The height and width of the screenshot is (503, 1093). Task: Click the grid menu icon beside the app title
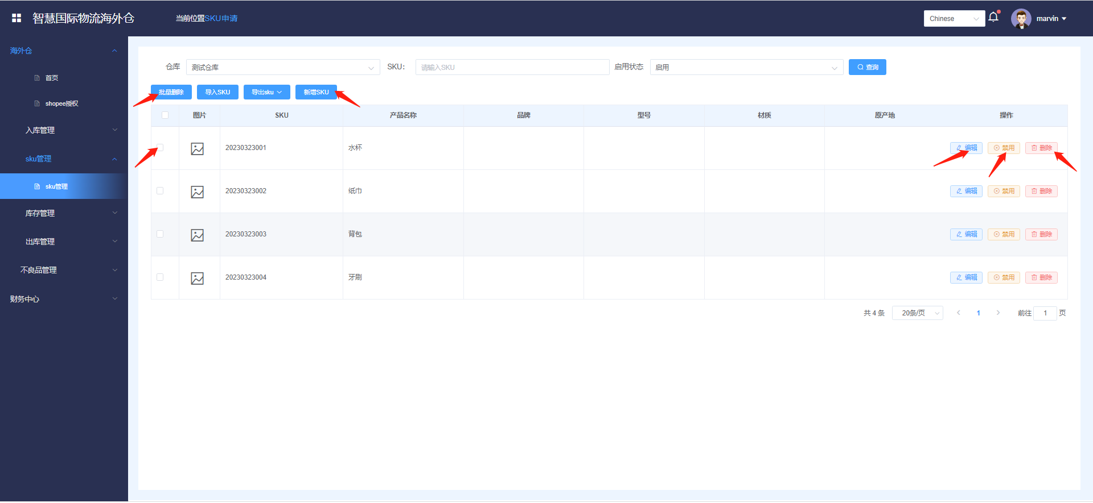click(17, 18)
